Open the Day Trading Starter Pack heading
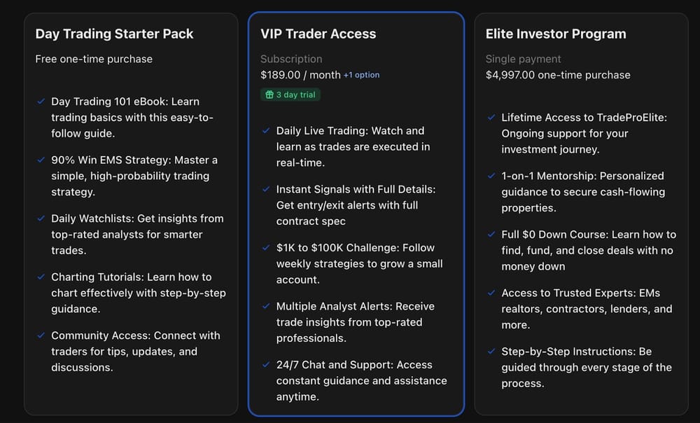700x423 pixels. [x=114, y=34]
